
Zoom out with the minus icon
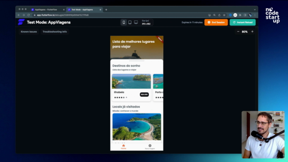[238, 31]
